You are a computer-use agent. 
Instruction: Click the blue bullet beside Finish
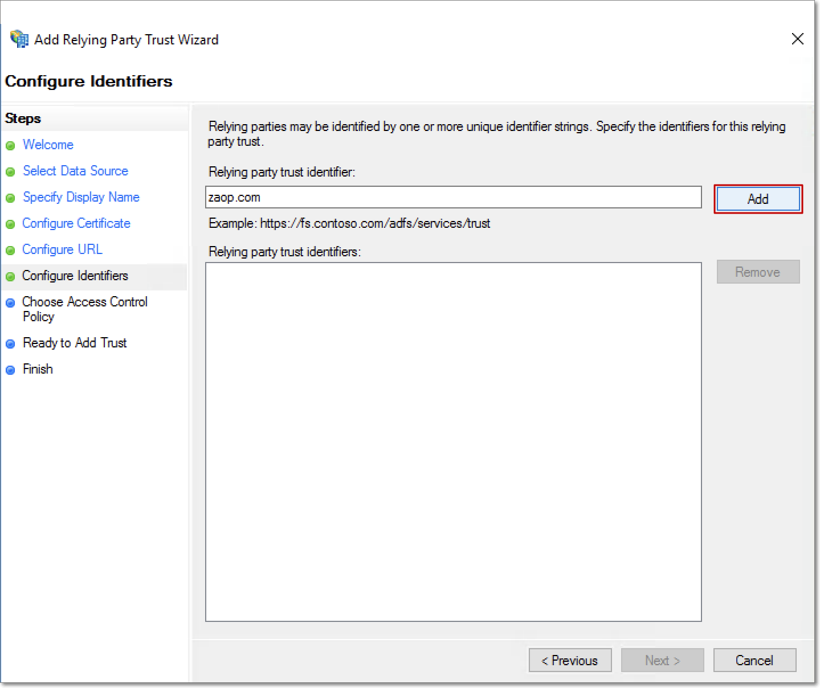click(10, 370)
